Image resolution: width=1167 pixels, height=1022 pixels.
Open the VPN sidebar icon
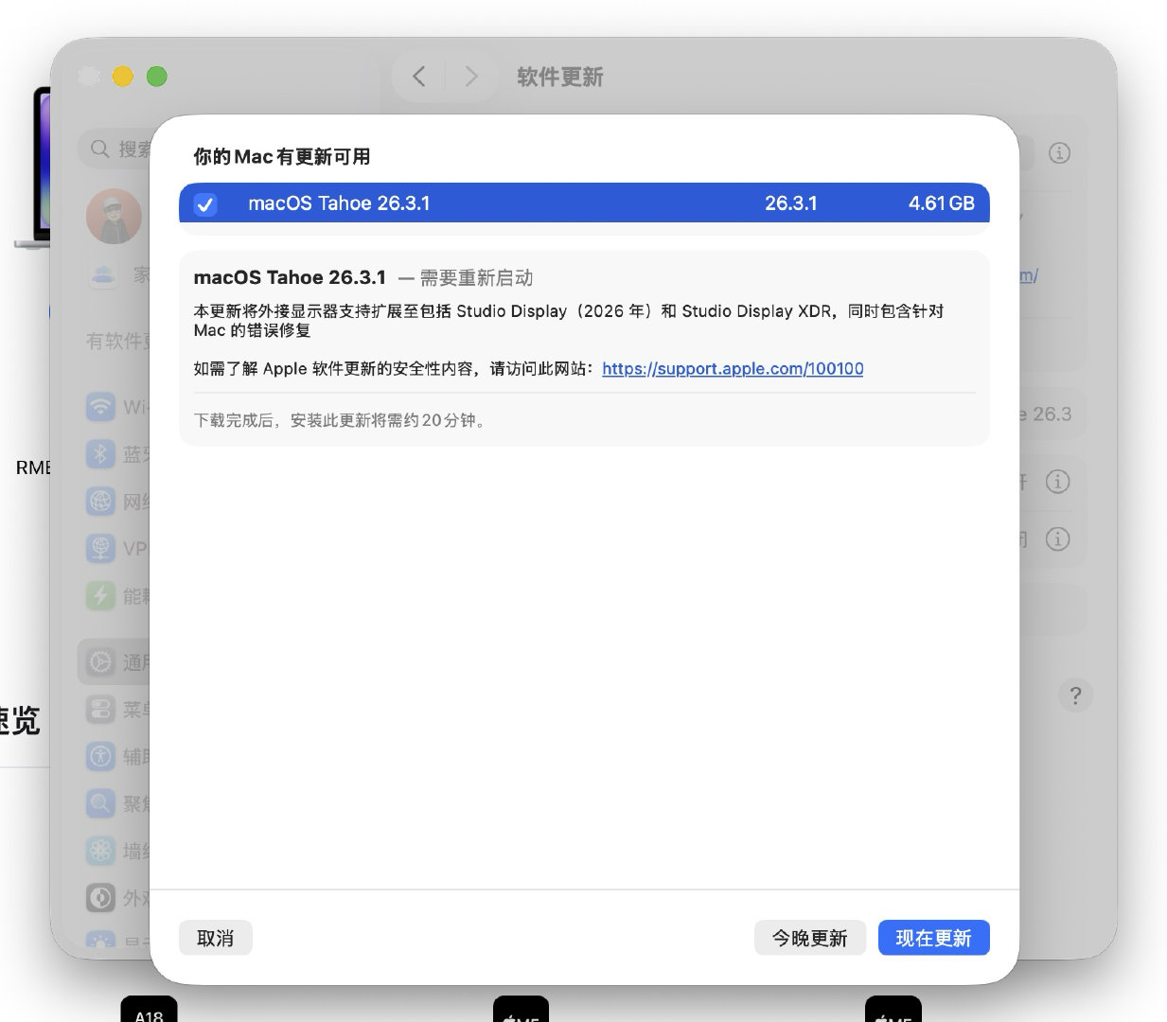(x=100, y=548)
